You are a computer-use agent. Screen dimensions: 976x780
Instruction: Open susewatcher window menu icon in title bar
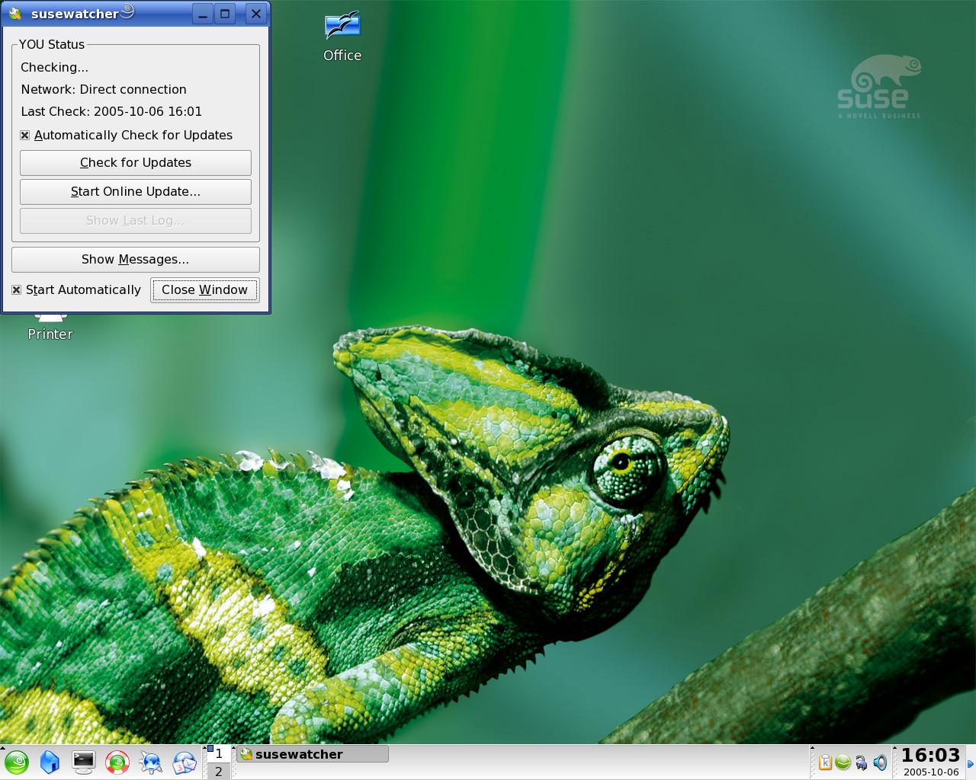[x=15, y=14]
